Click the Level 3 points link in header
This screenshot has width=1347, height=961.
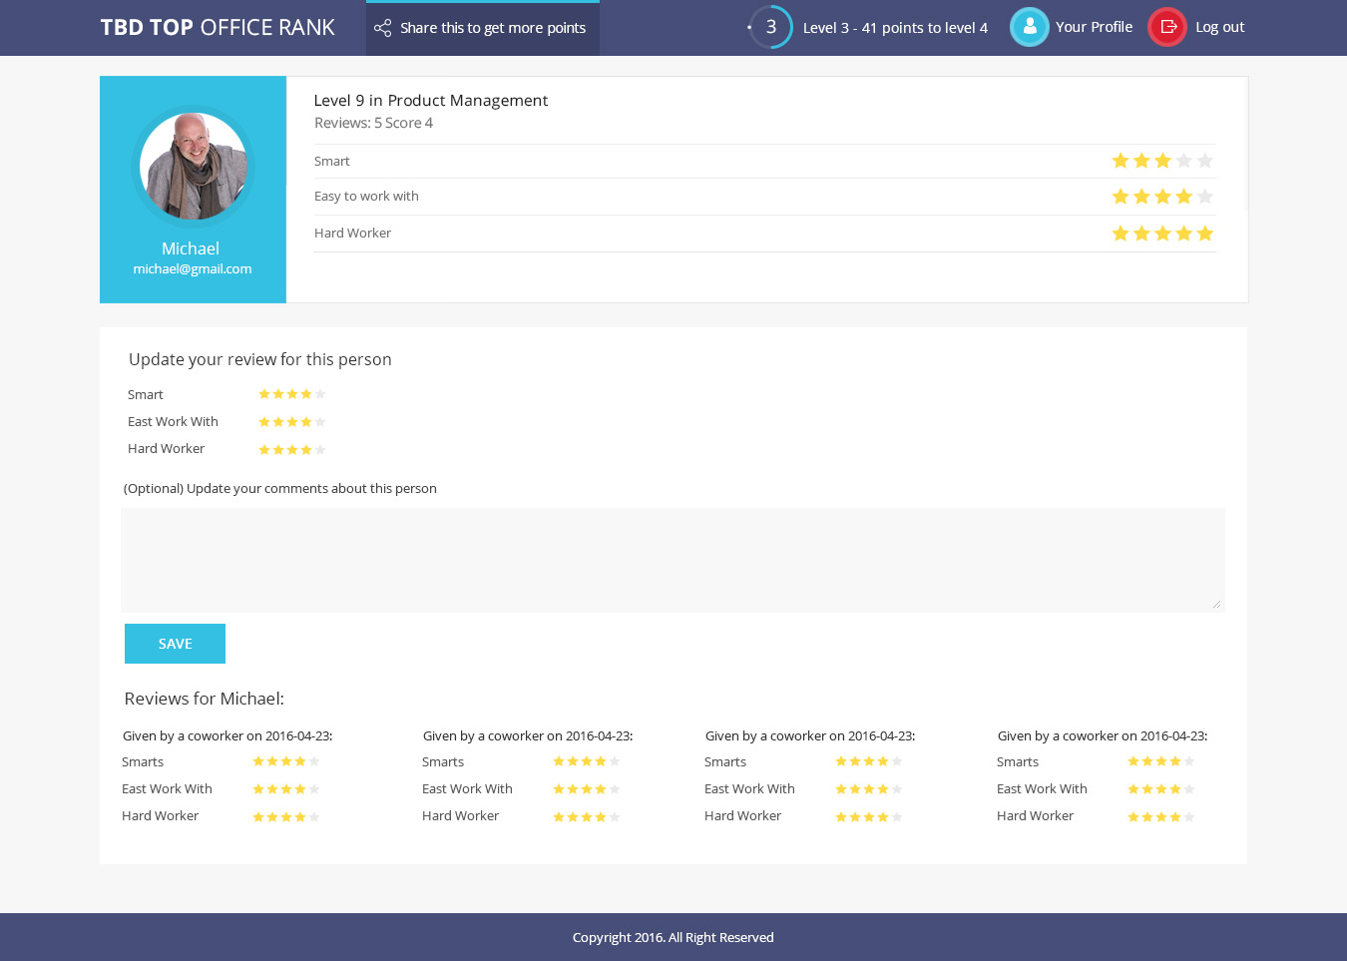click(x=895, y=27)
